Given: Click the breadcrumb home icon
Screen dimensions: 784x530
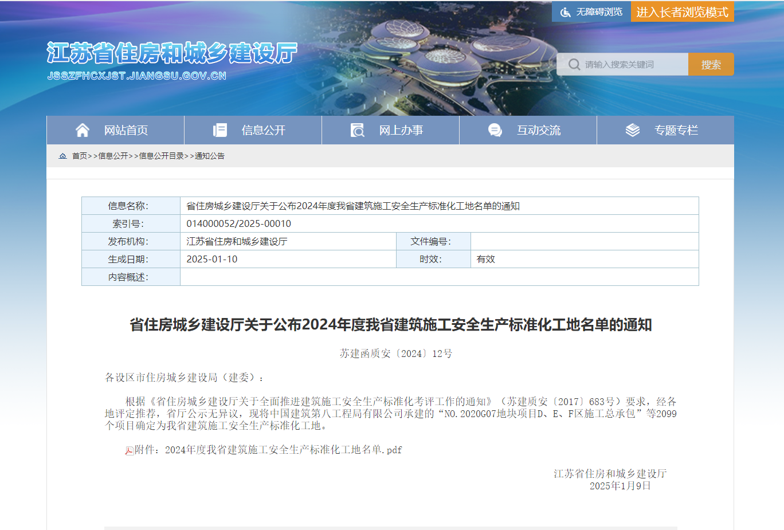Looking at the screenshot, I should [x=63, y=156].
